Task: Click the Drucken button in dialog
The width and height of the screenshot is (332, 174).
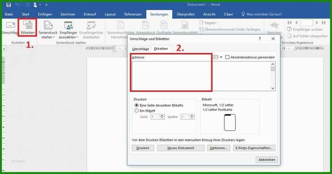Action: coord(143,148)
